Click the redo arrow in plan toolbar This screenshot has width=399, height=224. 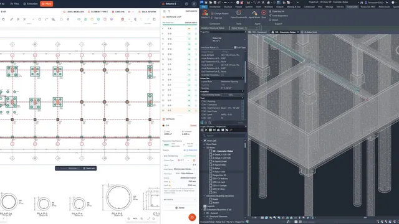point(148,19)
